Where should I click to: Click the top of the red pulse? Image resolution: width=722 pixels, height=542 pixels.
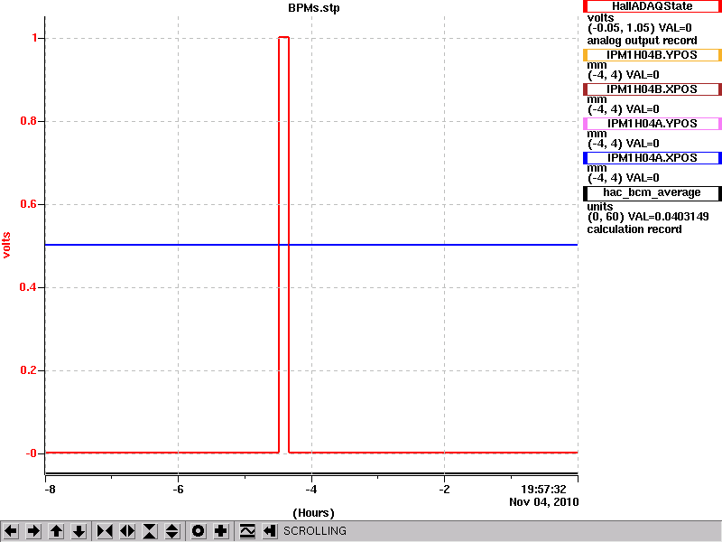click(x=283, y=37)
